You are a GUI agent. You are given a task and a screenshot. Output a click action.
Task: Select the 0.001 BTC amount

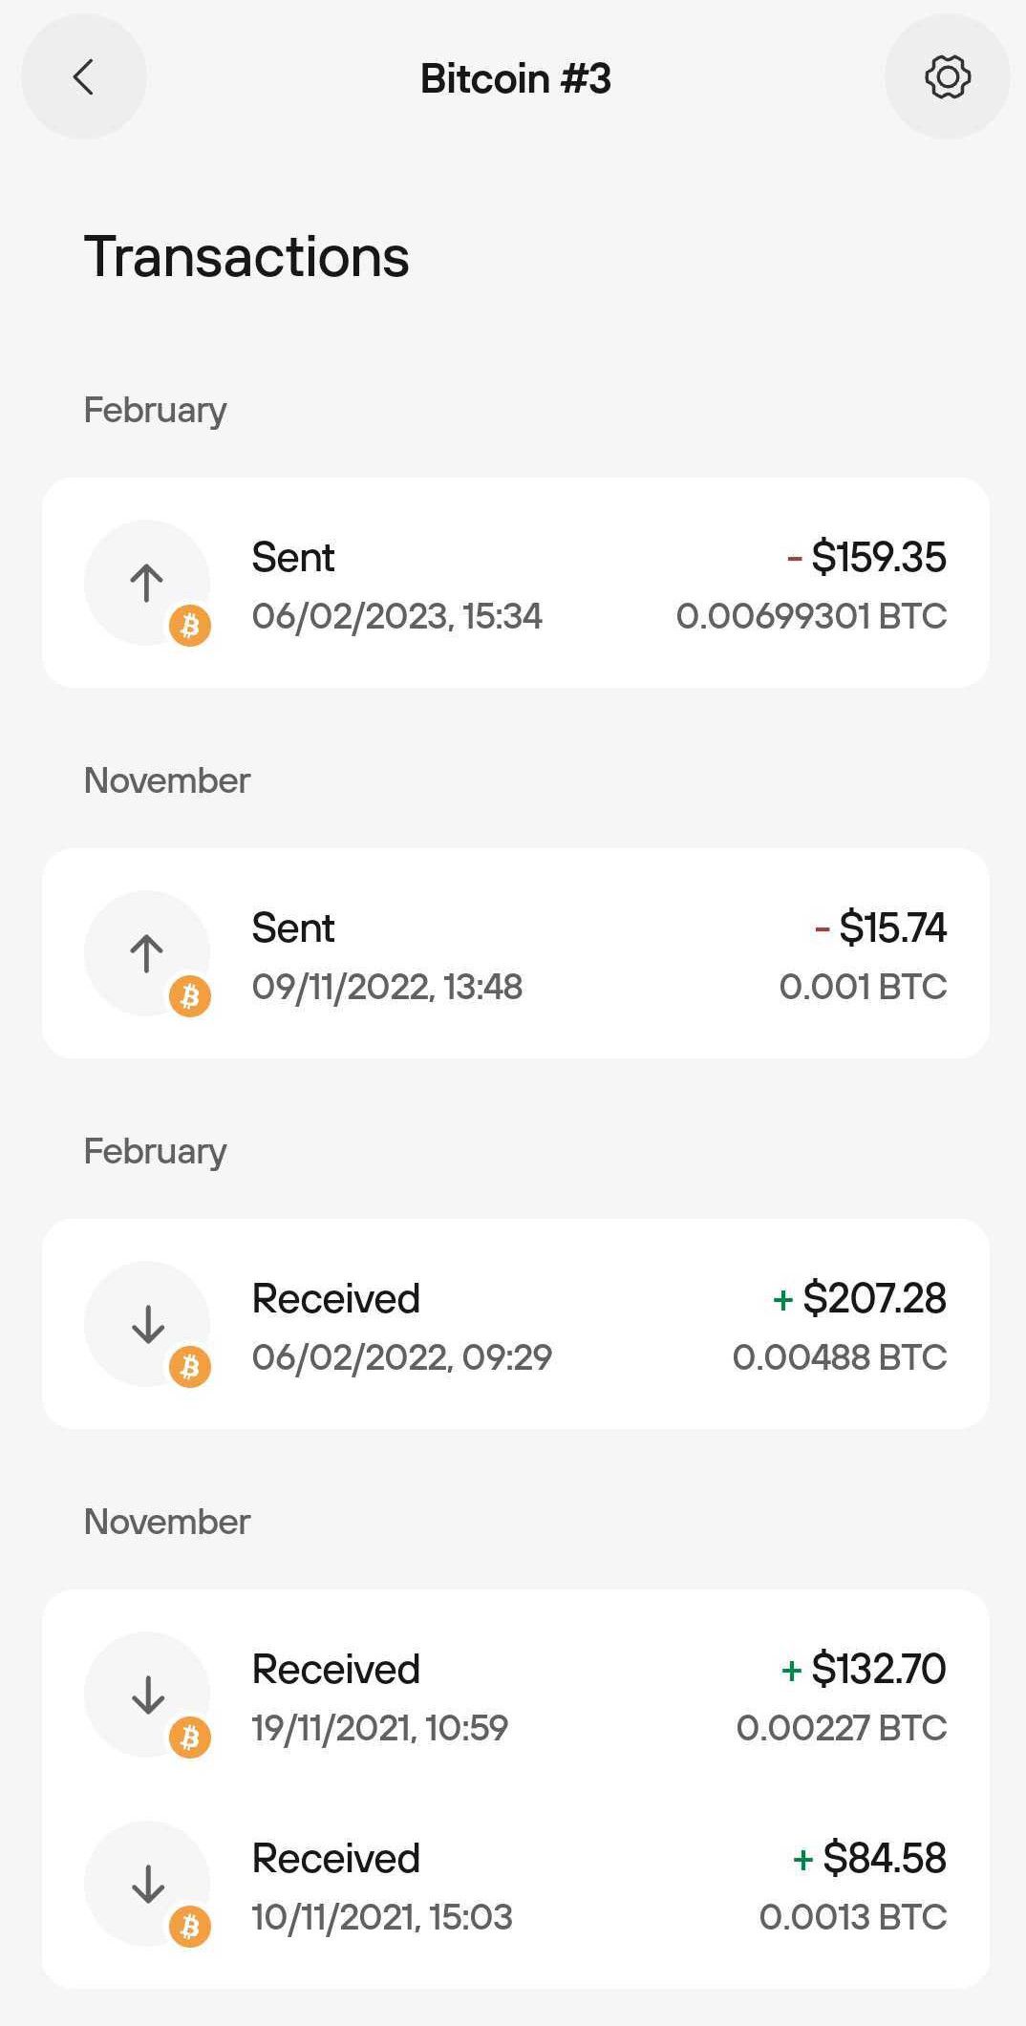tap(864, 987)
